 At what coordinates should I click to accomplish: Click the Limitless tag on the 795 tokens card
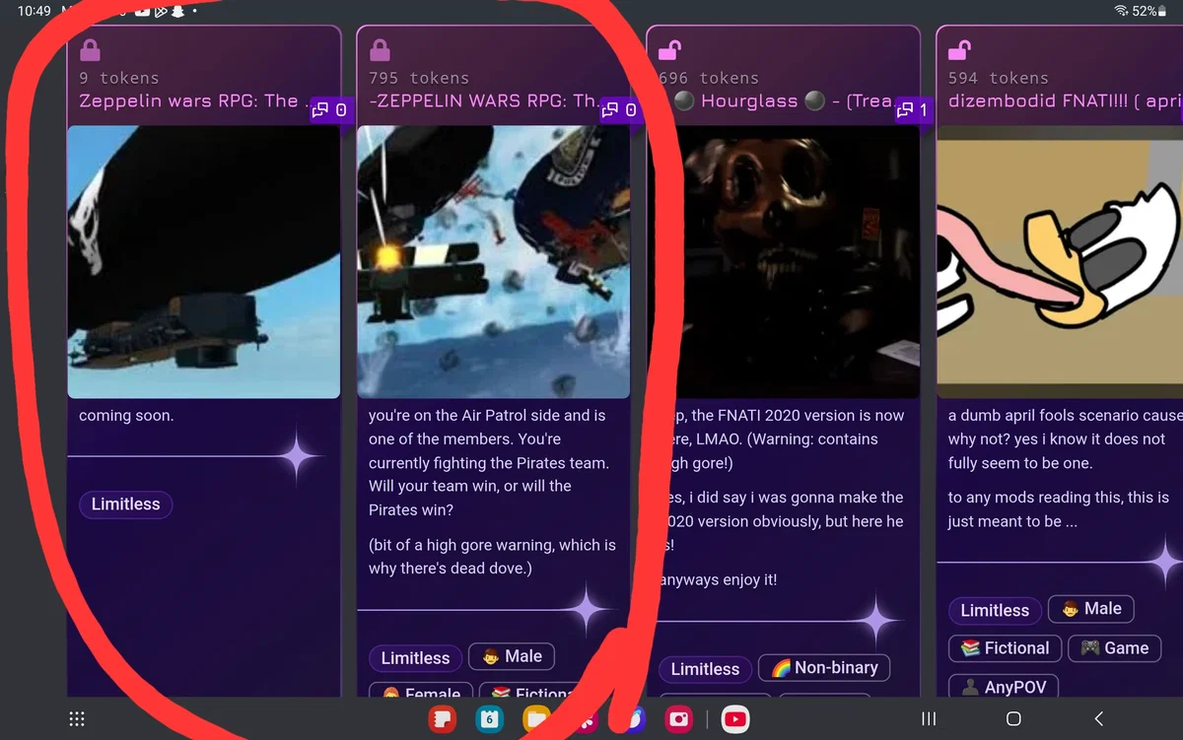tap(415, 658)
